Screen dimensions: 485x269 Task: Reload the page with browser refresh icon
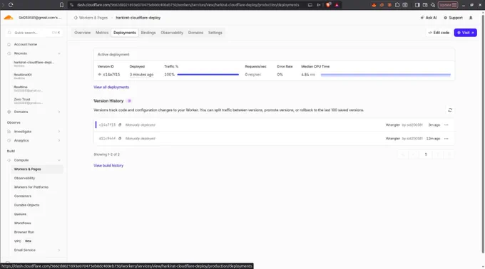pyautogui.click(x=11, y=5)
